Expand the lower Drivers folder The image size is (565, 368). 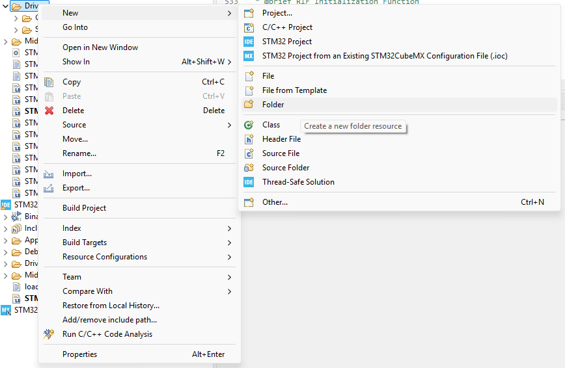coord(5,264)
